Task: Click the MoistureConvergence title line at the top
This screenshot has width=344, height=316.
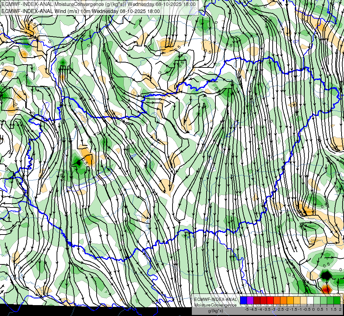Action: coord(98,4)
